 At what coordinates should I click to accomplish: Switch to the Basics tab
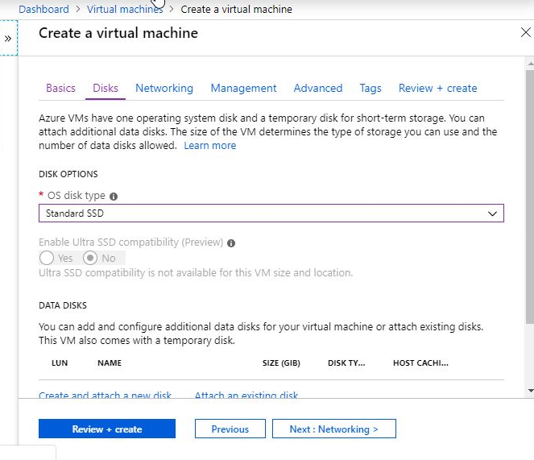pyautogui.click(x=60, y=89)
